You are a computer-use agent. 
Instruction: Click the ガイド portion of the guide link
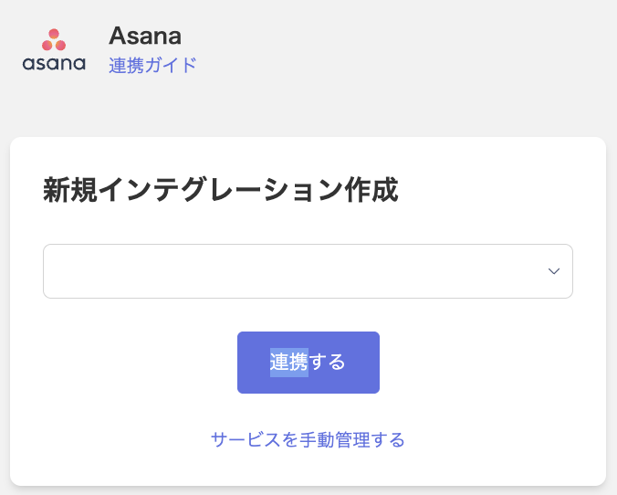tap(171, 66)
